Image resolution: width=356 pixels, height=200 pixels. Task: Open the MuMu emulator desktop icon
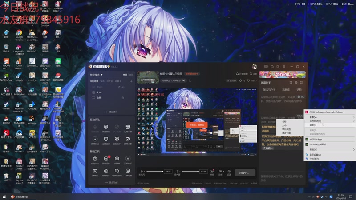[x=19, y=121]
